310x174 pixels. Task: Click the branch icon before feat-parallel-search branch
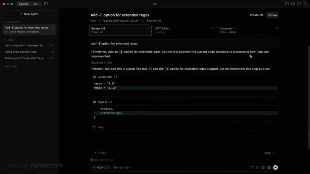click(x=100, y=21)
